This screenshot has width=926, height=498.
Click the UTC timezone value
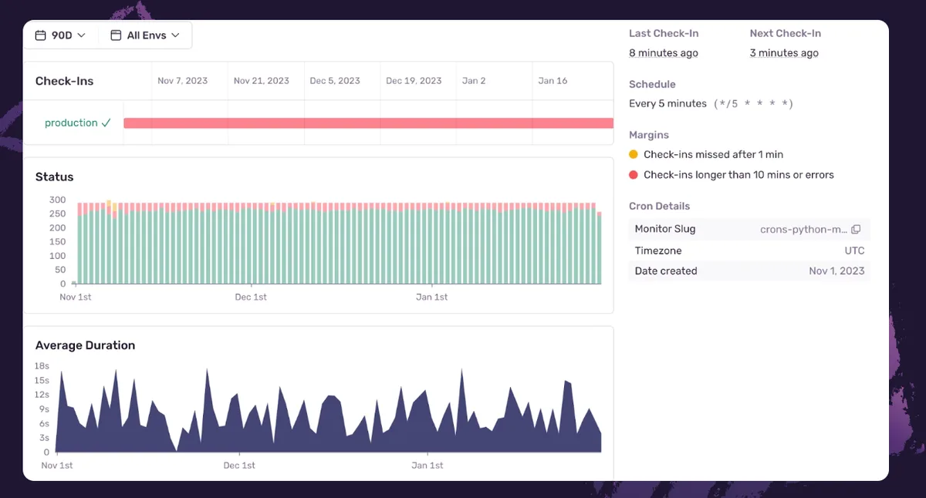click(854, 251)
